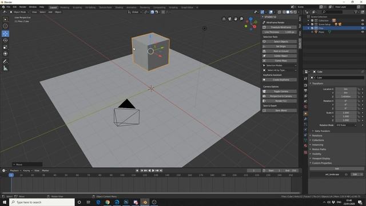Adjust the Line Thickness slider field
The image size is (366, 206).
pyautogui.click(x=280, y=32)
